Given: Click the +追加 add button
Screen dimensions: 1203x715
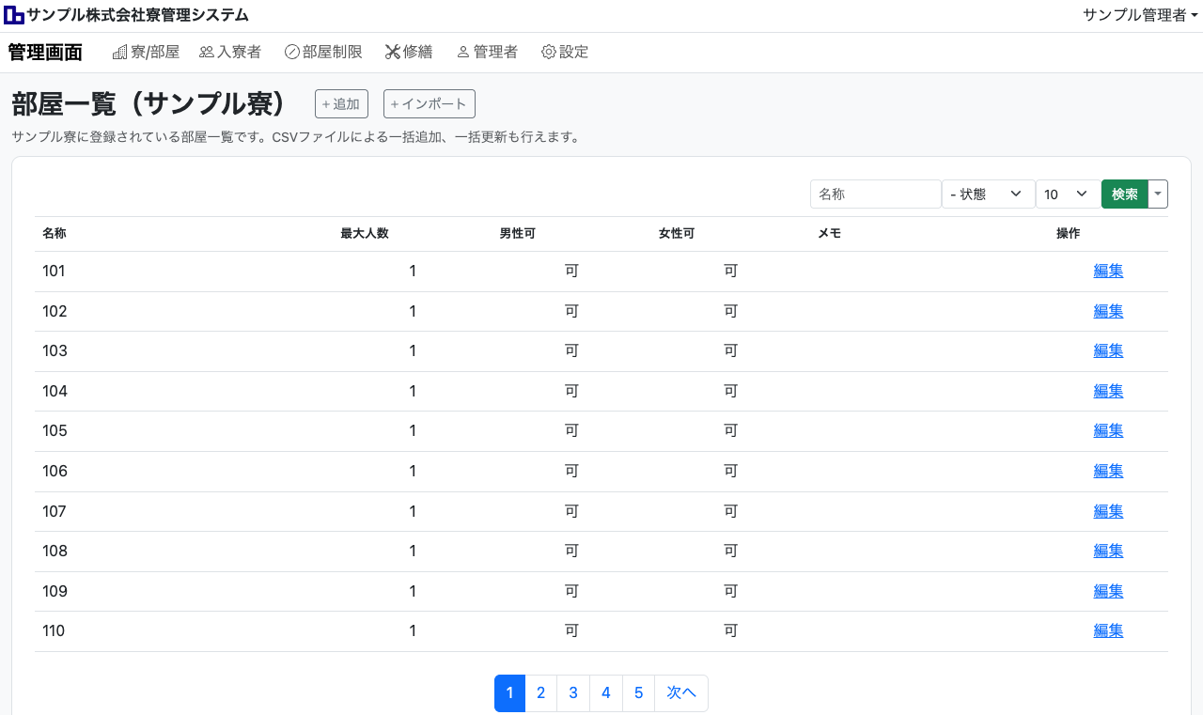Looking at the screenshot, I should (x=341, y=104).
